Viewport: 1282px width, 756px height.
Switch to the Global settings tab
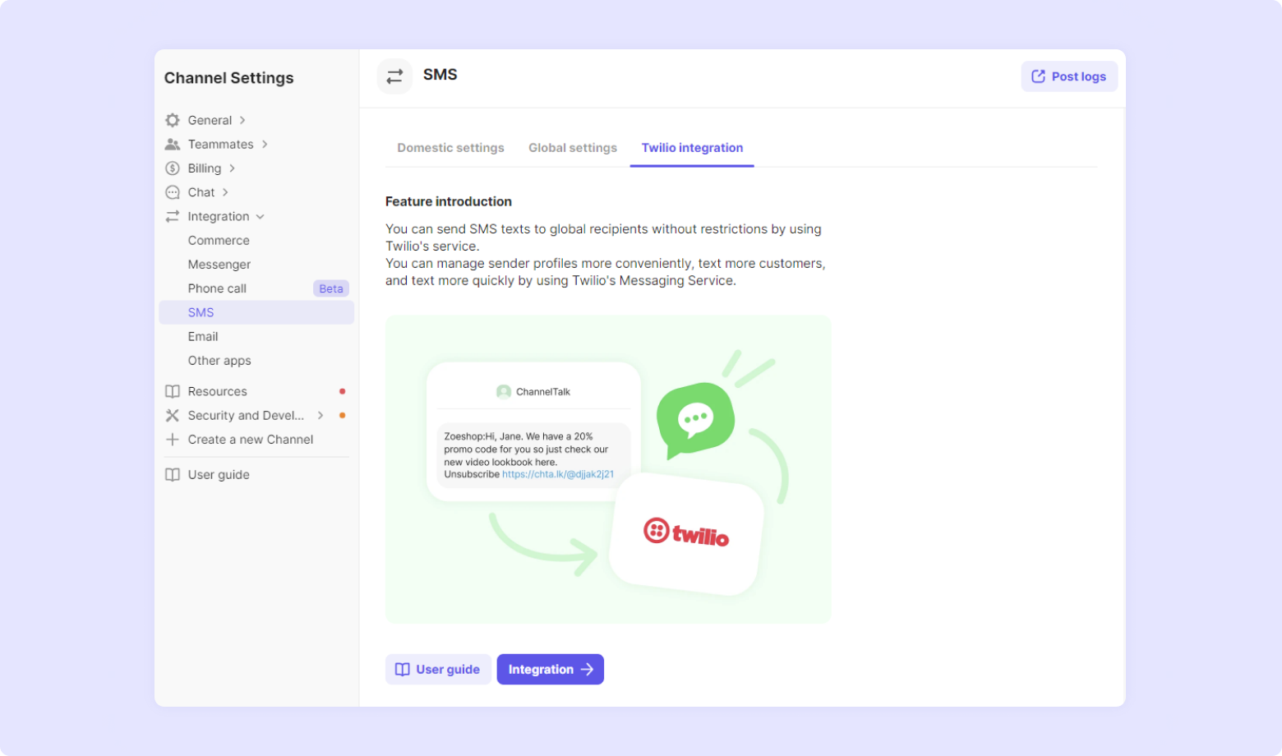573,148
